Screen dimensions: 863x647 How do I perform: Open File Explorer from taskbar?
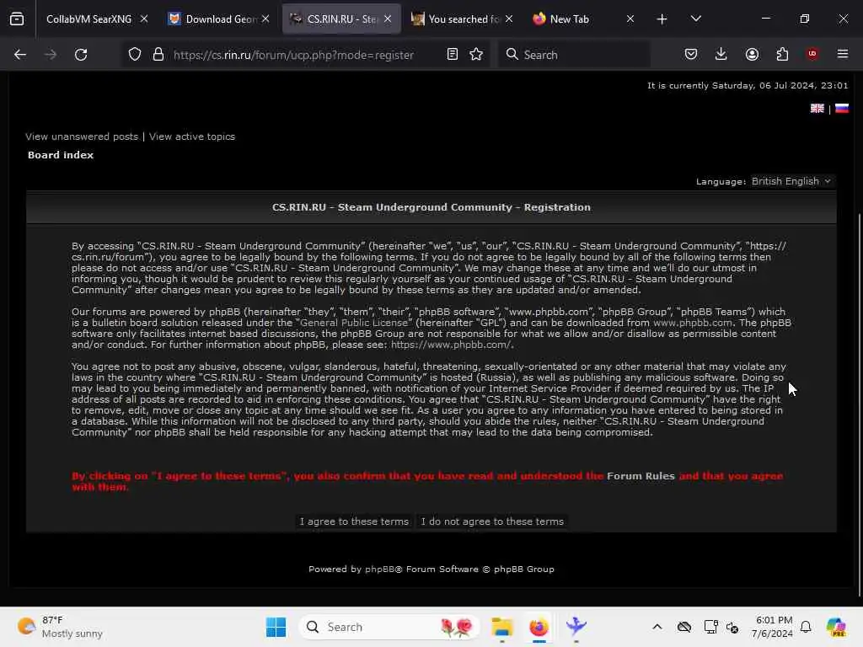(502, 627)
